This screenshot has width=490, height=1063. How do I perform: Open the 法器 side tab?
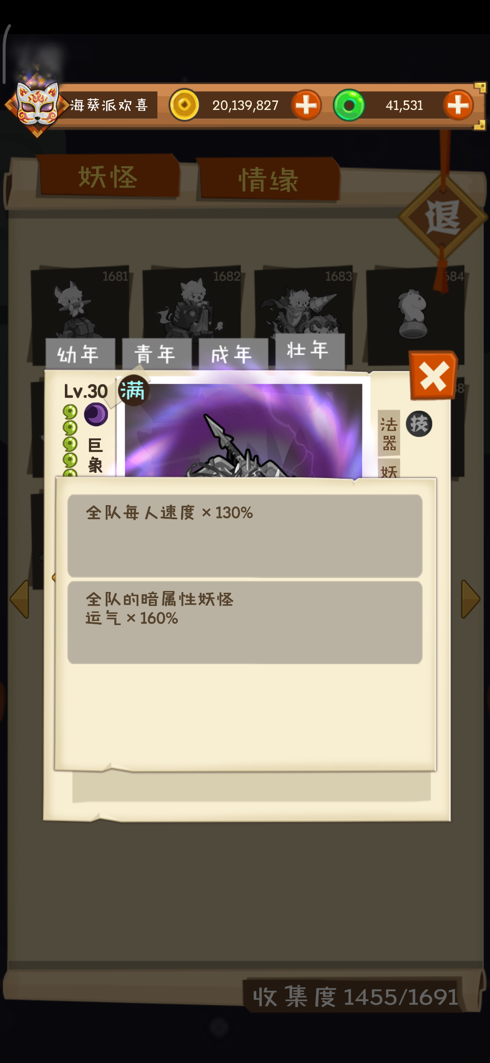(x=389, y=433)
